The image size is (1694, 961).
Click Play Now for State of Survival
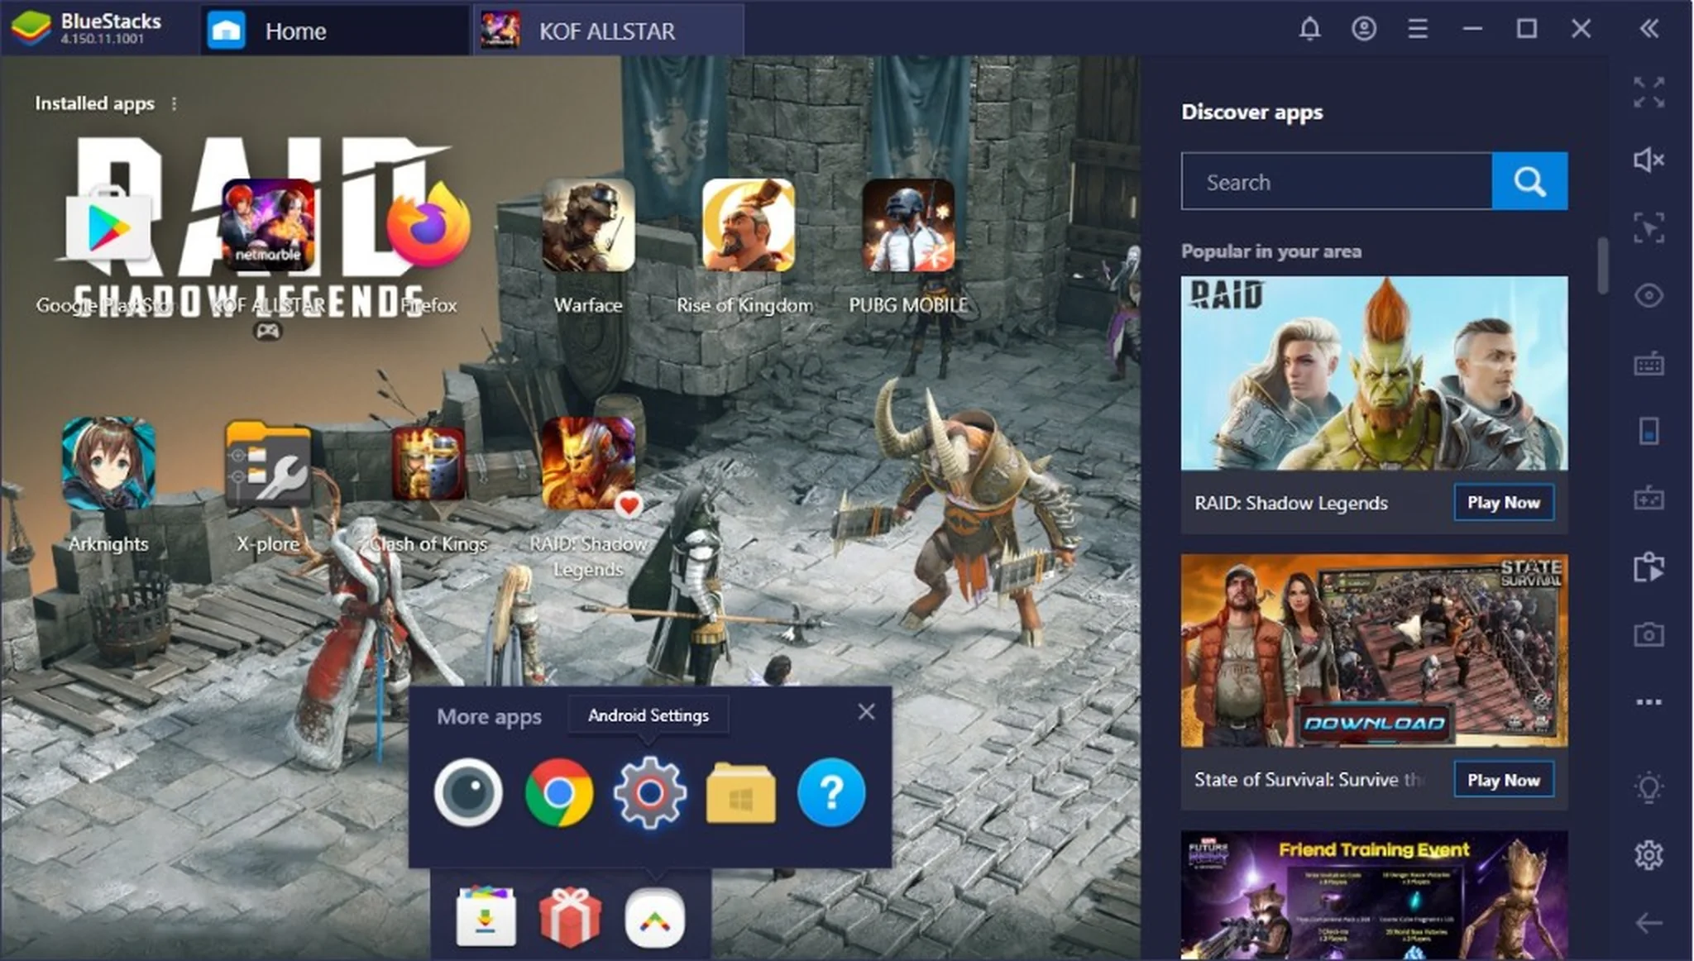[1504, 779]
